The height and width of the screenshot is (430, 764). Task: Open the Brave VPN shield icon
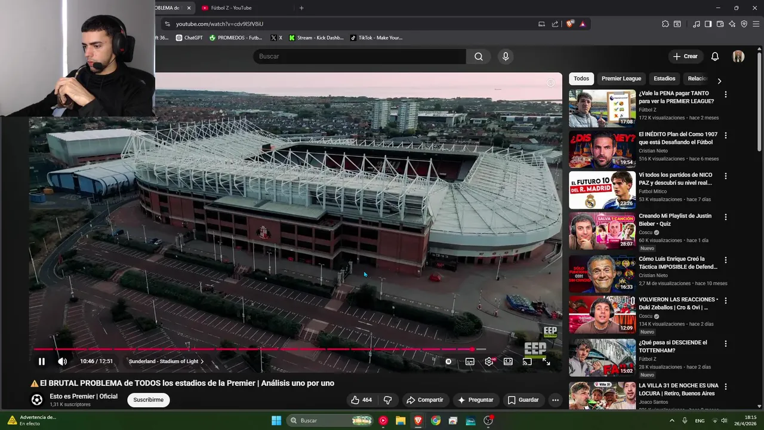744,24
